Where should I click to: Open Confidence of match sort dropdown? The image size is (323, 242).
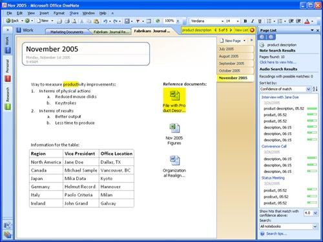(x=308, y=89)
